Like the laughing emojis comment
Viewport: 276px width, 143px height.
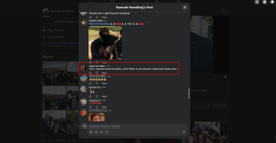click(91, 83)
